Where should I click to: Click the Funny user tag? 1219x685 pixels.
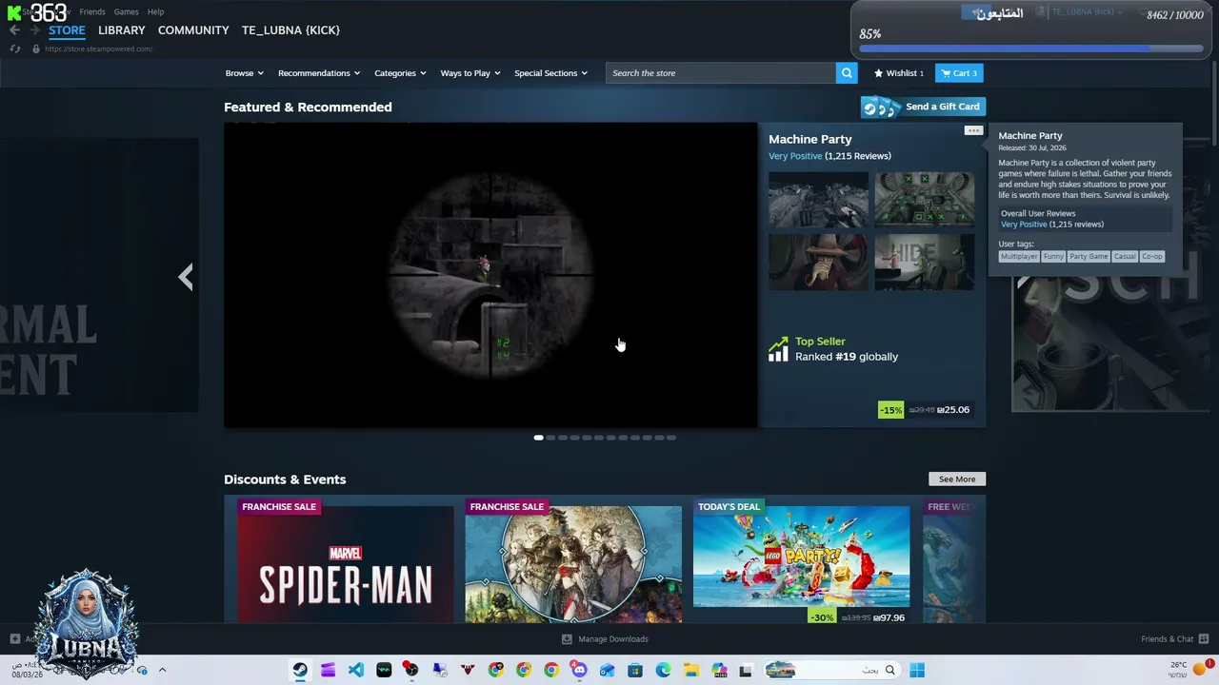pos(1053,257)
